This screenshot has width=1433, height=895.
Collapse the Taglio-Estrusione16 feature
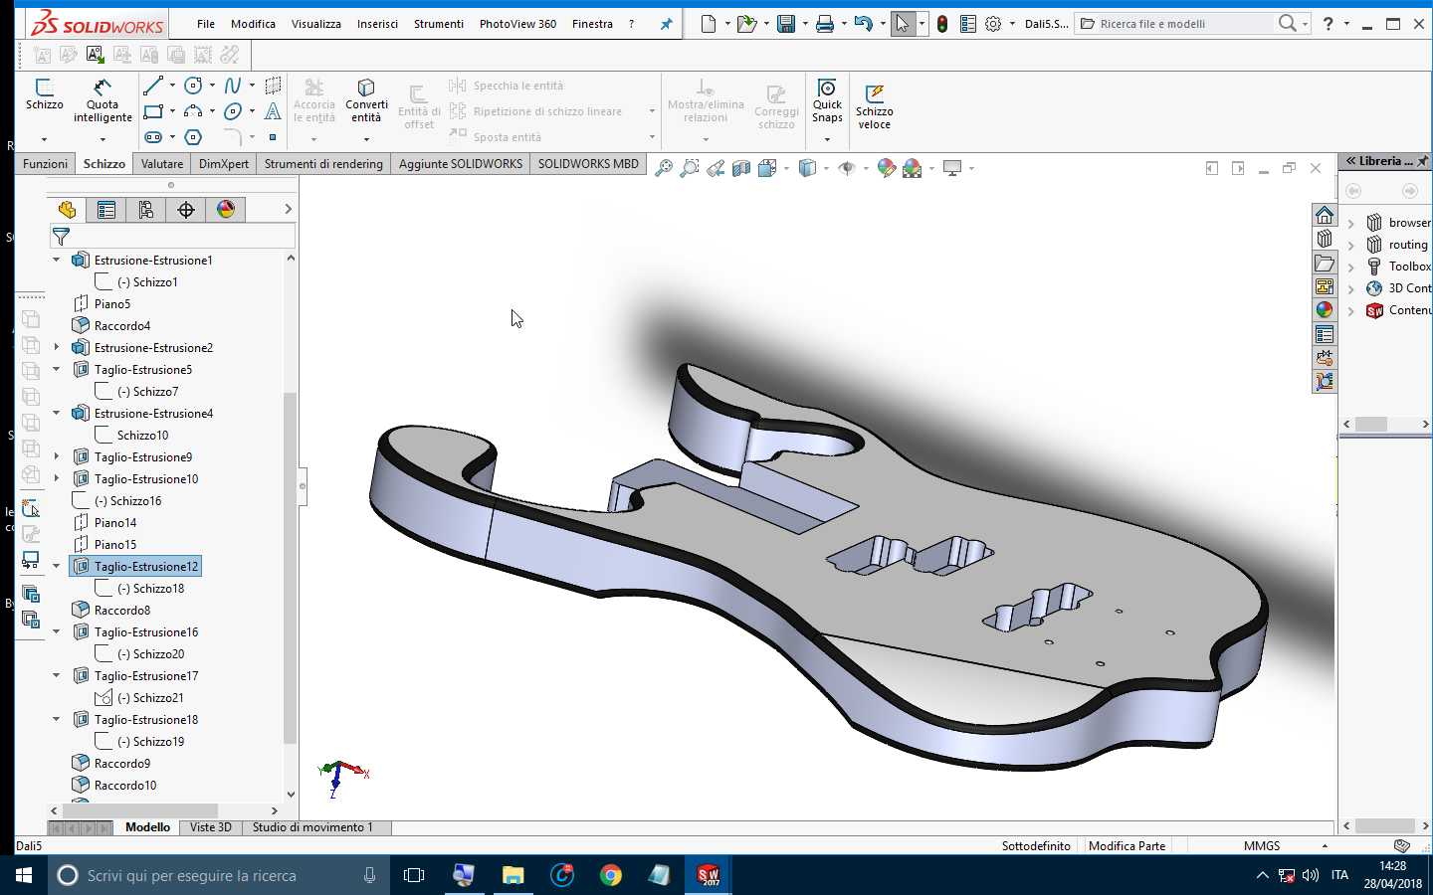[x=57, y=631]
